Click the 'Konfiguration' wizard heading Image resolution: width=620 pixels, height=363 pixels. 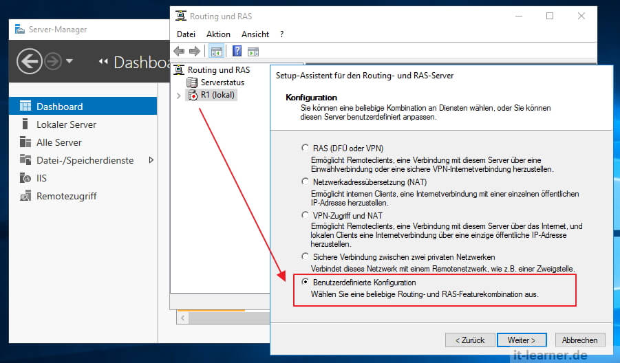coord(311,98)
